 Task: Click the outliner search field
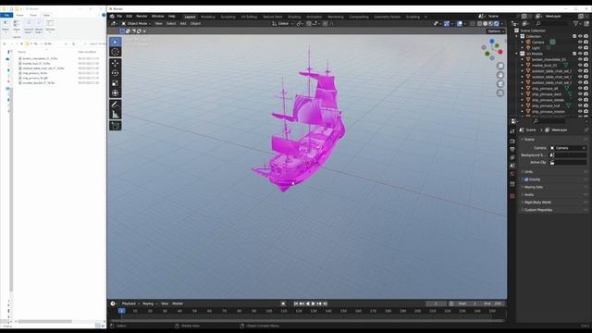pos(551,23)
